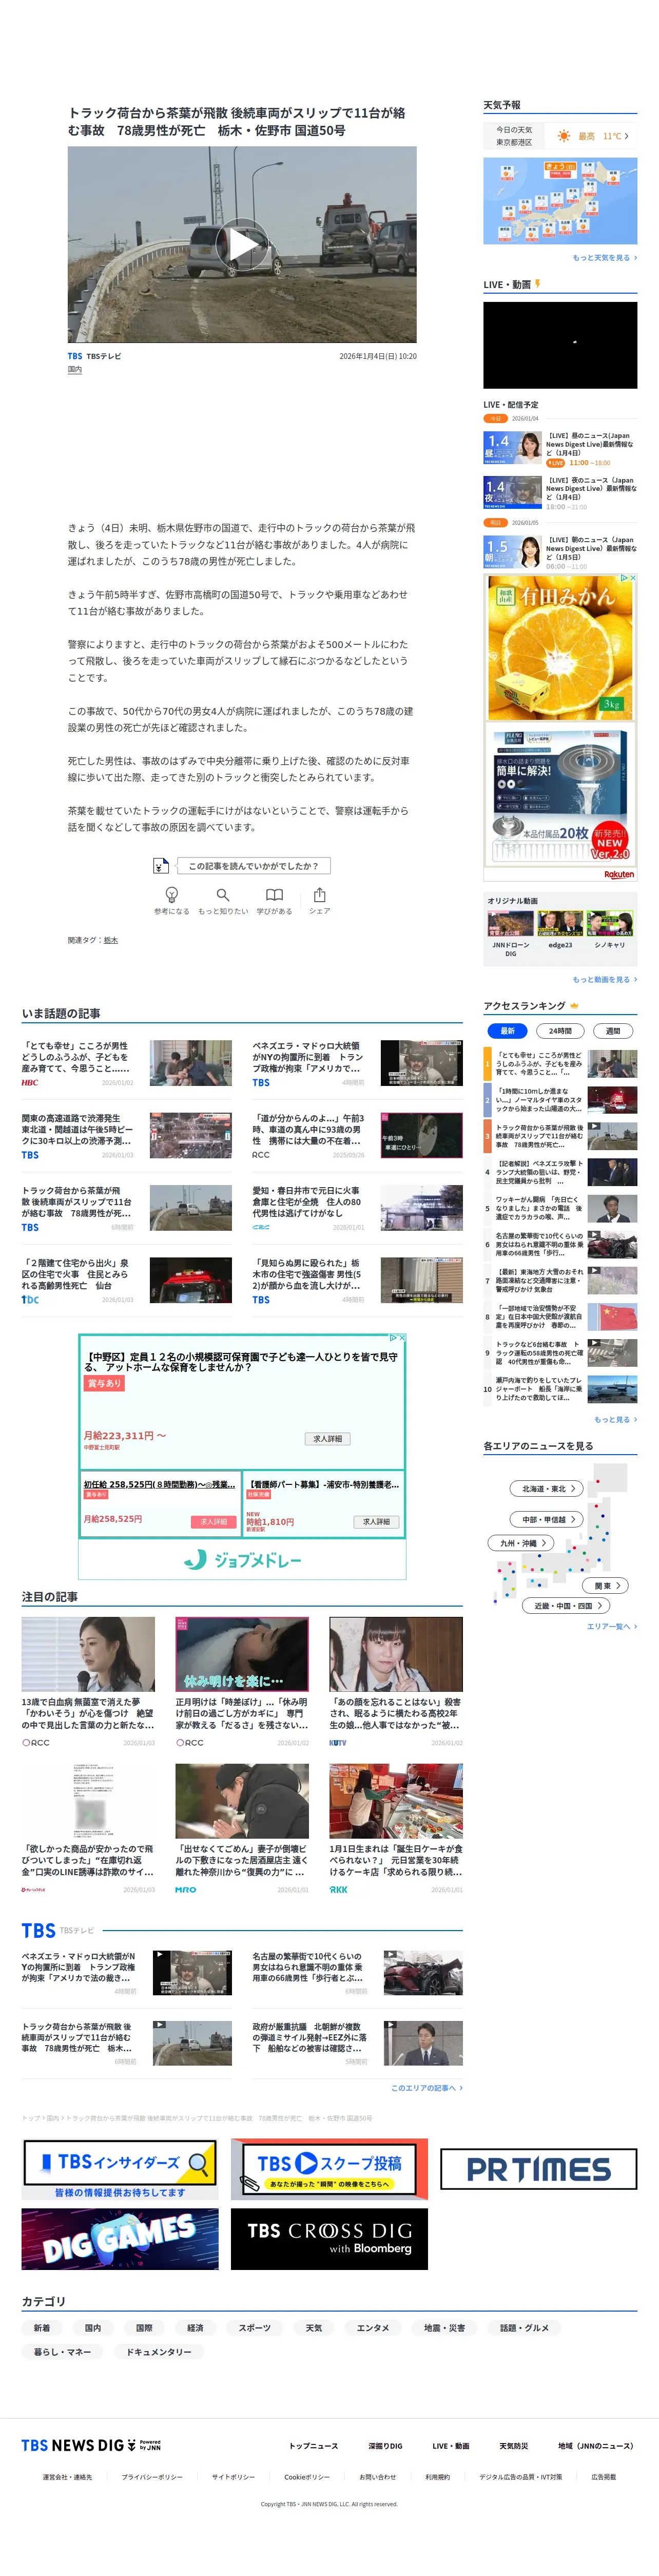Click the smiley document icon beside feedback prompt

coord(160,866)
